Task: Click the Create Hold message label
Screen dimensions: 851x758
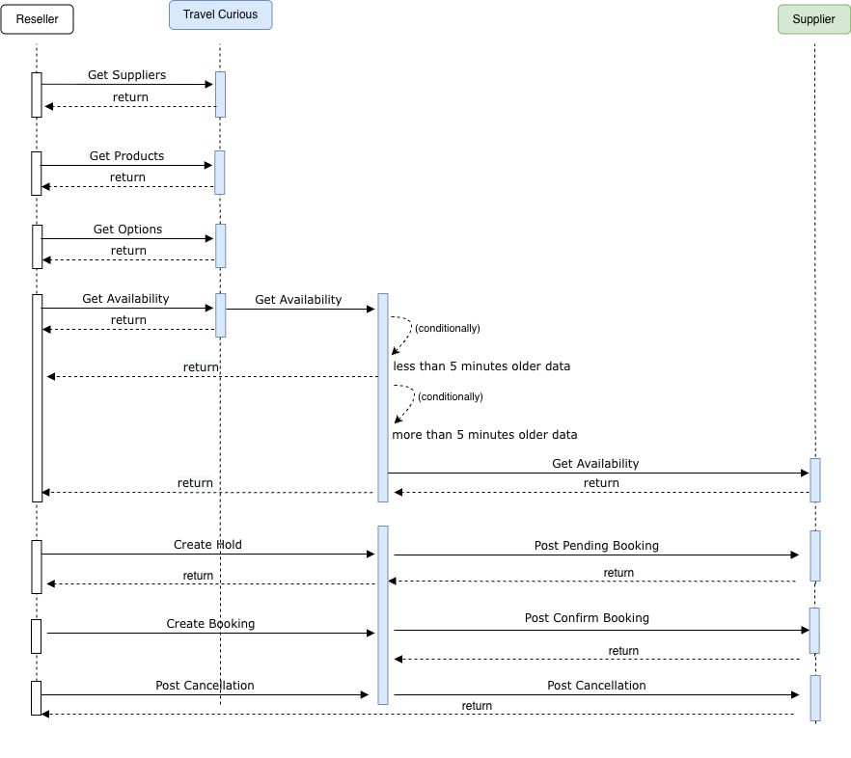Action: point(207,545)
